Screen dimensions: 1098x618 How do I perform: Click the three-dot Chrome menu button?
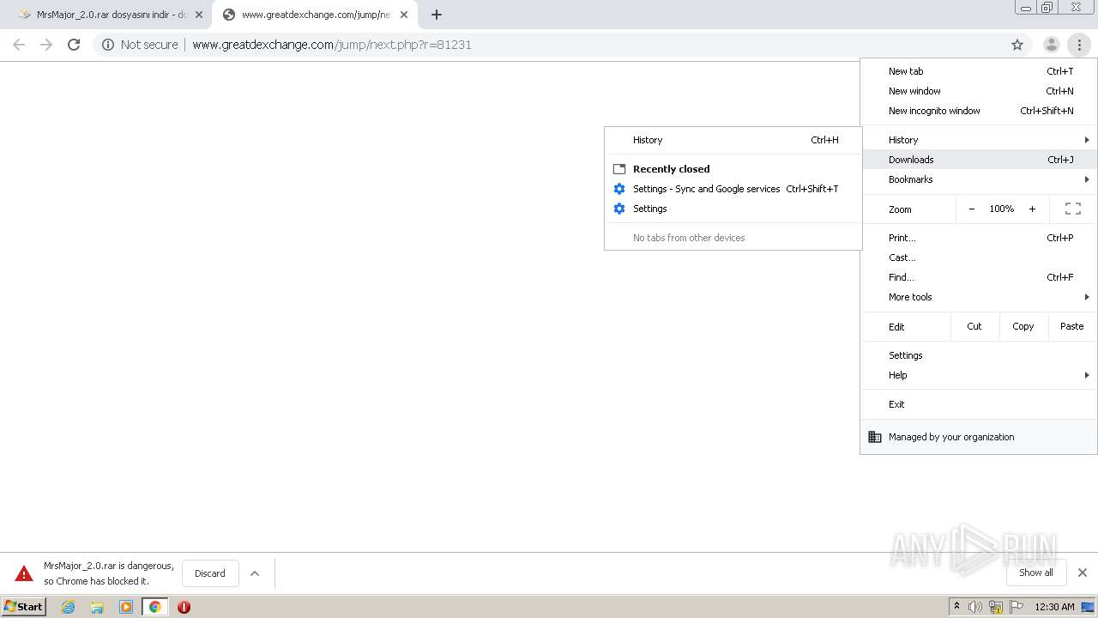click(x=1079, y=45)
